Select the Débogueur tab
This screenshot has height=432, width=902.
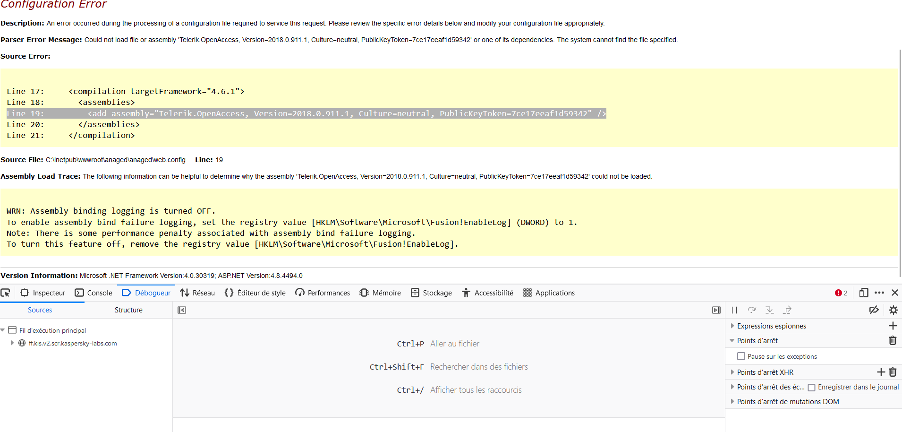coord(146,293)
